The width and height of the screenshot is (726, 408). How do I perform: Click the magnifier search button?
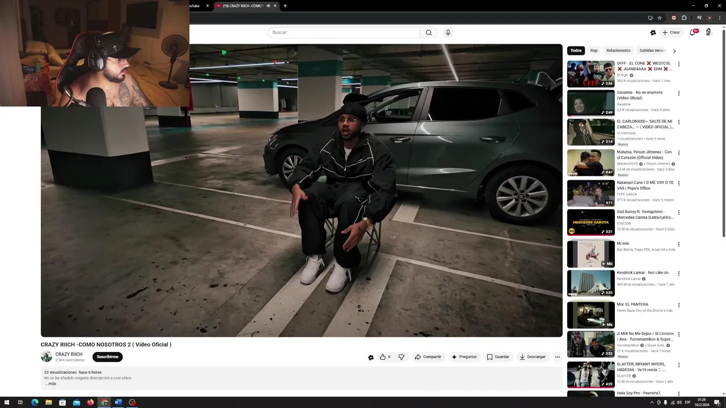tap(429, 32)
